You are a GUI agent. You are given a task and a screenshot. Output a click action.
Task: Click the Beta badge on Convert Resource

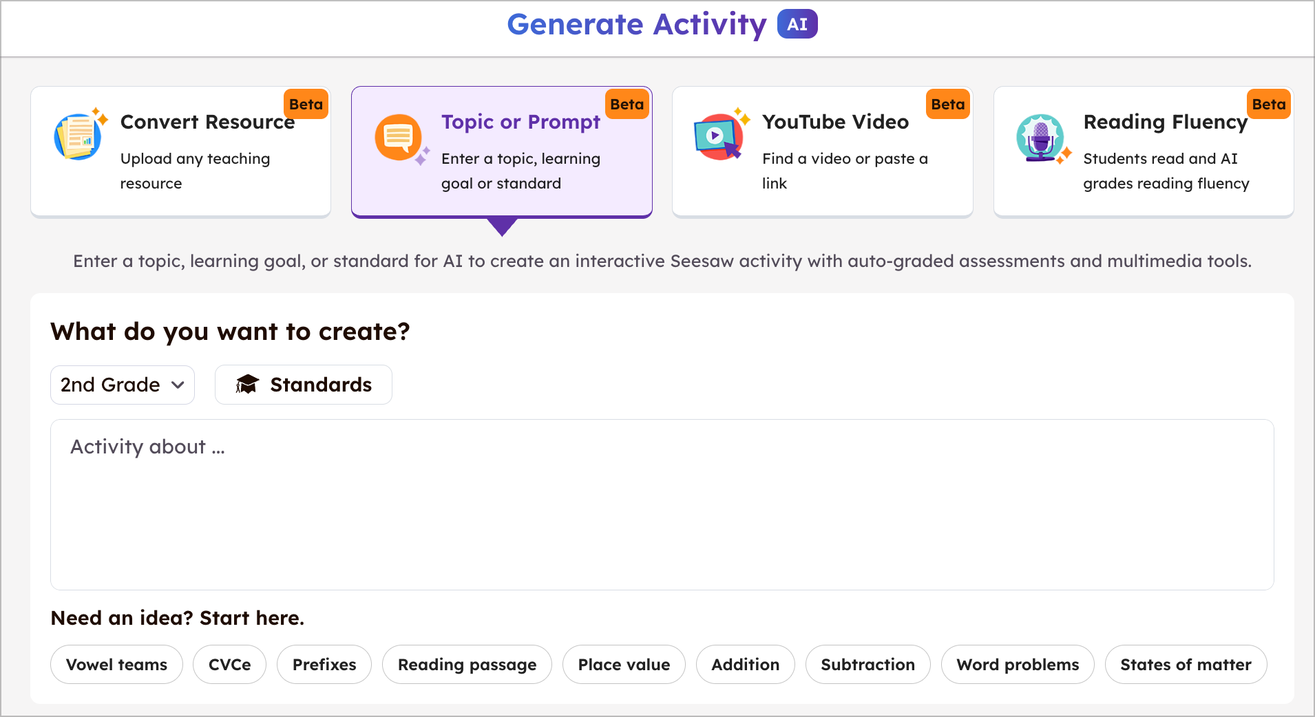306,105
